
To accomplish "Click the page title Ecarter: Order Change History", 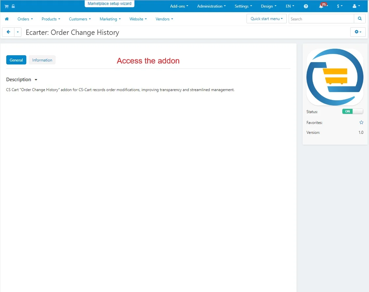I will pos(72,33).
